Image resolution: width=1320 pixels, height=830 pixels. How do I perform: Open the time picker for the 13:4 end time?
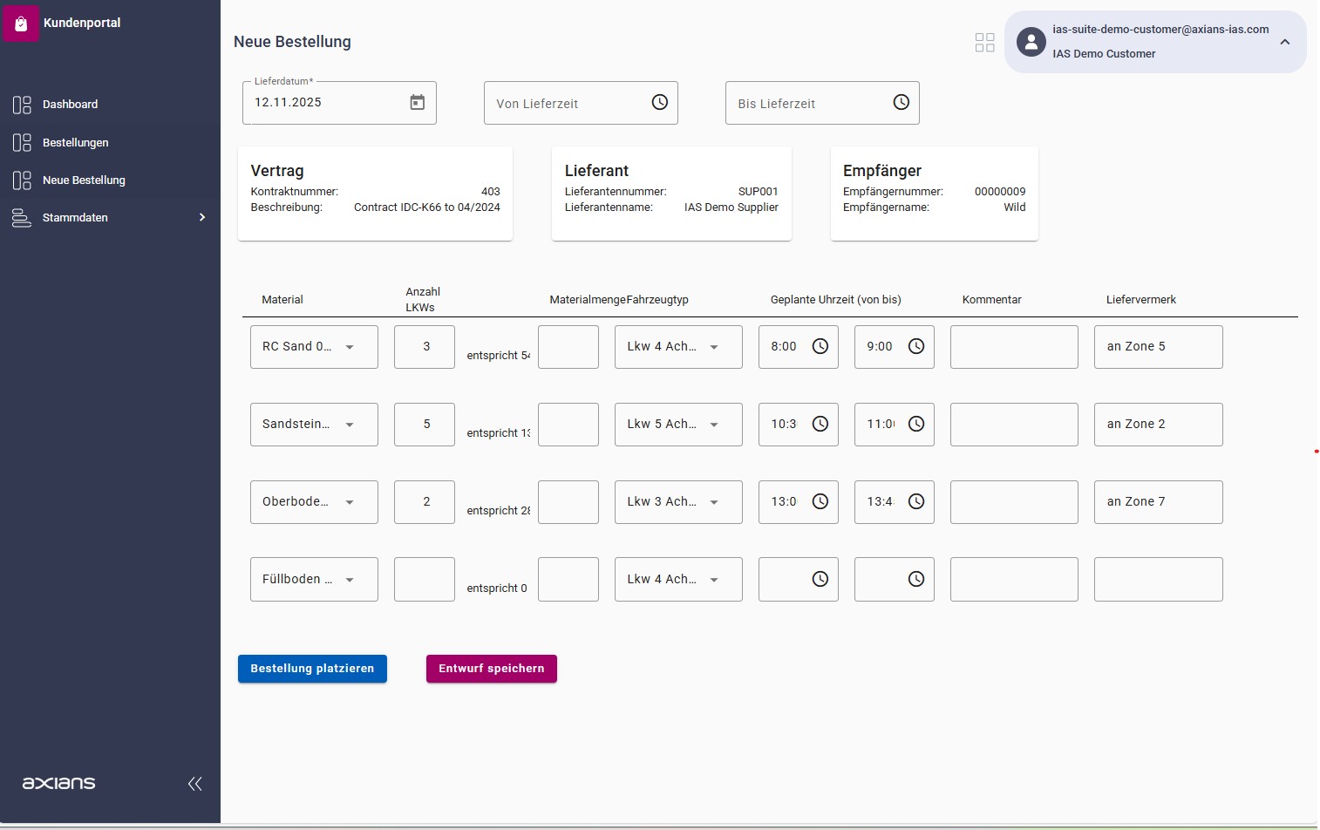(916, 502)
